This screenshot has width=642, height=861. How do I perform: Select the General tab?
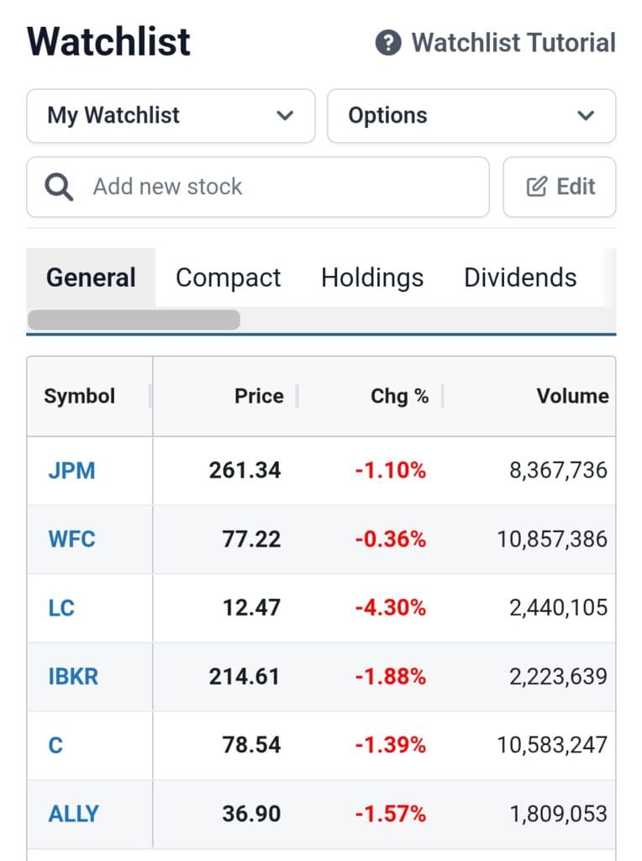(91, 277)
